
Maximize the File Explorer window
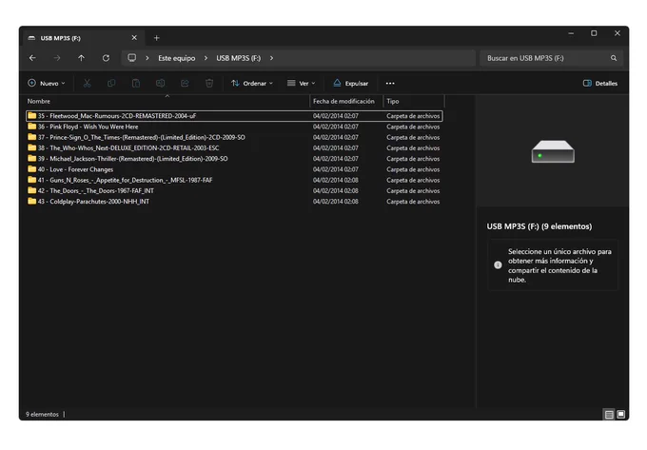[x=594, y=33]
